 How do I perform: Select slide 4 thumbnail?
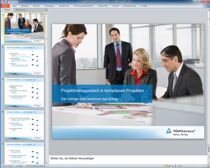pyautogui.click(x=24, y=125)
